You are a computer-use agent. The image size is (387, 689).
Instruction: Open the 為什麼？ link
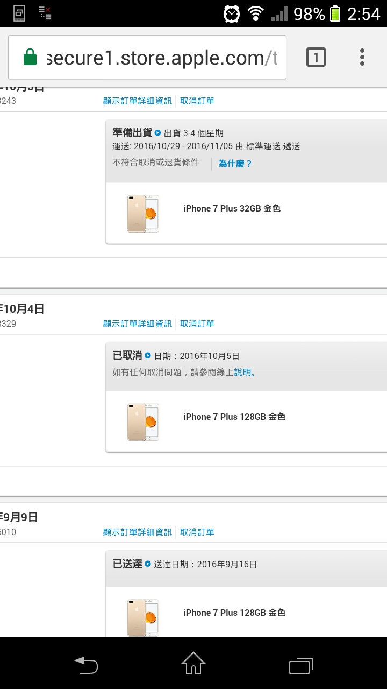(x=235, y=164)
